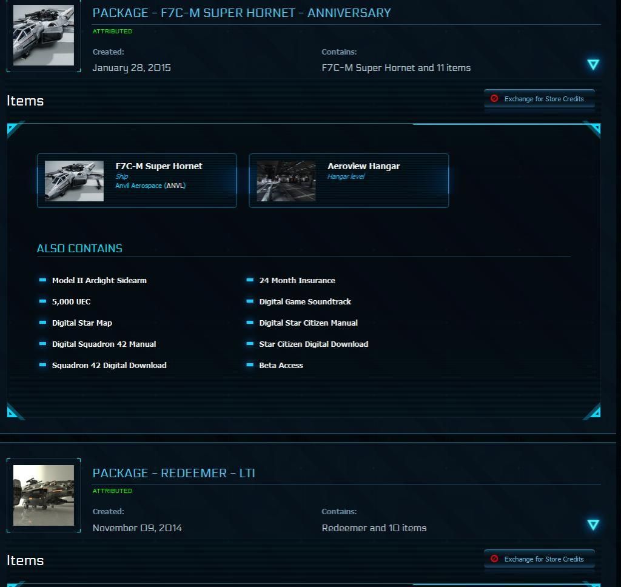Exchange Redeemer package for store credits
Image resolution: width=621 pixels, height=587 pixels.
[x=539, y=559]
